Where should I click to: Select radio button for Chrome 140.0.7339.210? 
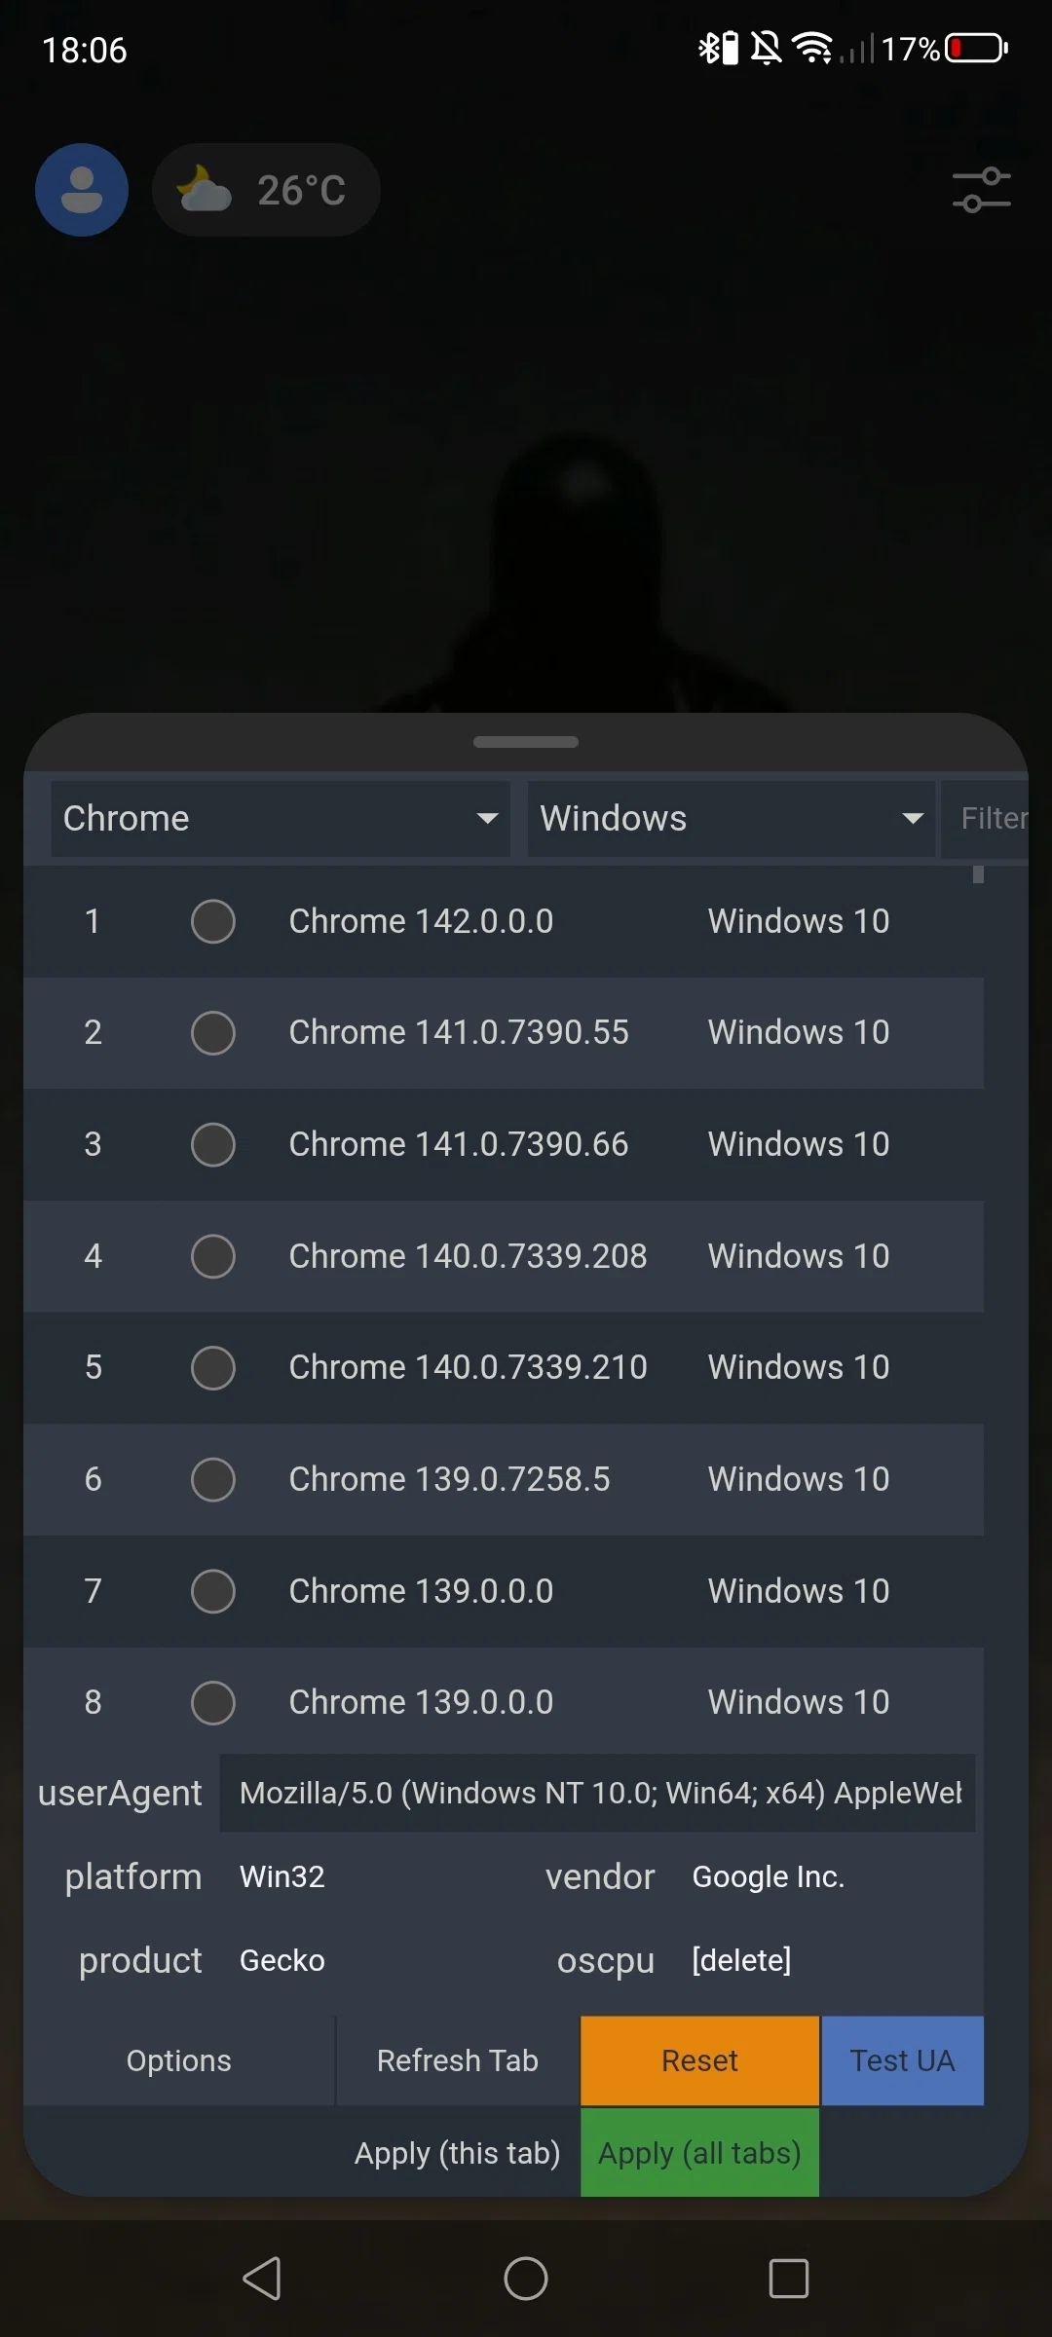pos(213,1367)
